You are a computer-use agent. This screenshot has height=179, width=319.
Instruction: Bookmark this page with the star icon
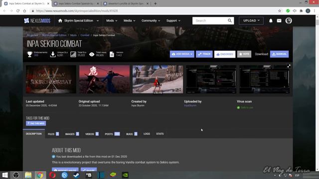pos(280,11)
